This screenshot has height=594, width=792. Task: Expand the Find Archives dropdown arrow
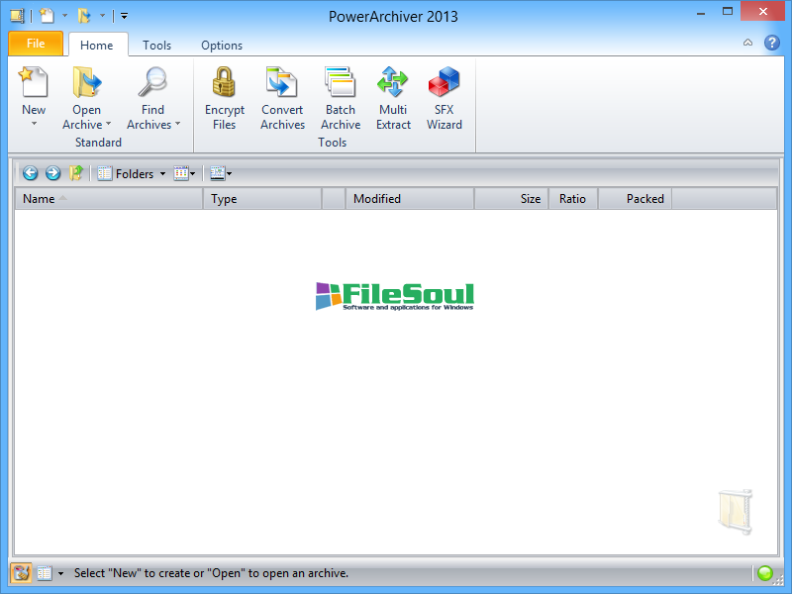click(178, 124)
